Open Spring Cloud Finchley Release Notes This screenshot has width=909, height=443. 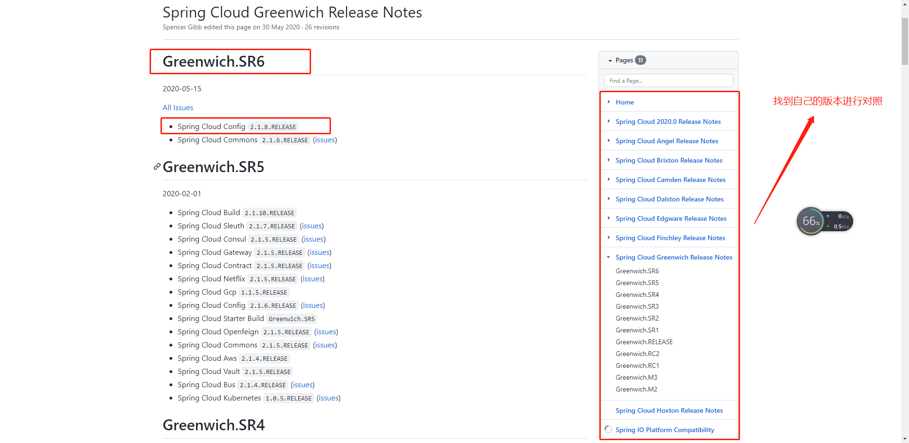click(x=670, y=238)
